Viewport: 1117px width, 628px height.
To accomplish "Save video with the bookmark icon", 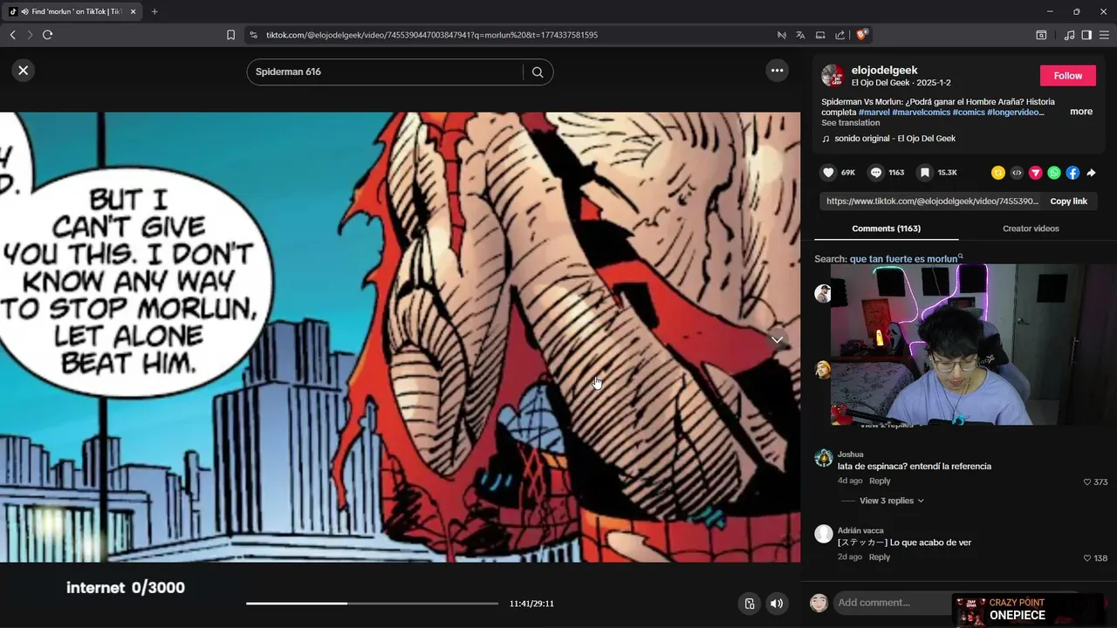I will (925, 173).
